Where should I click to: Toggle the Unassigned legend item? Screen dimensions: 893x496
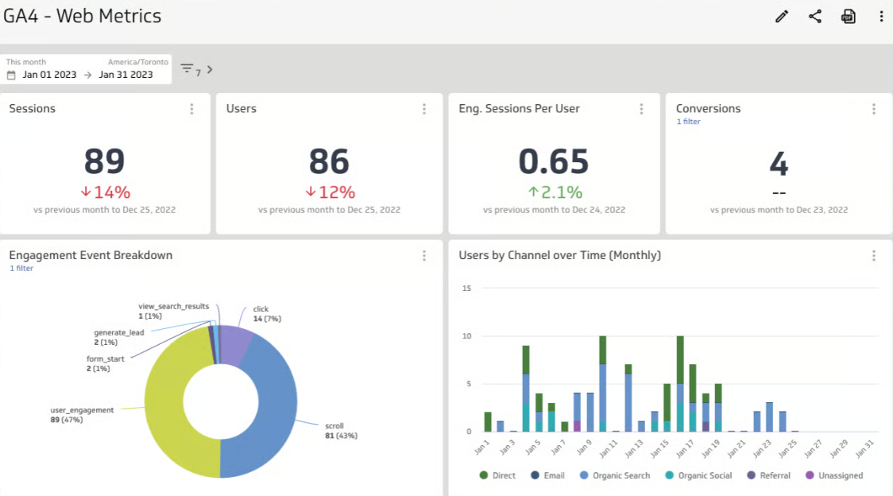click(x=834, y=475)
